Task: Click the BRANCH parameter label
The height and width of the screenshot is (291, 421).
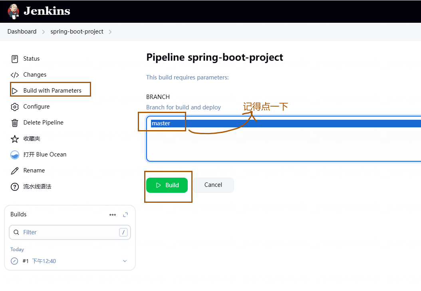Action: pyautogui.click(x=158, y=97)
